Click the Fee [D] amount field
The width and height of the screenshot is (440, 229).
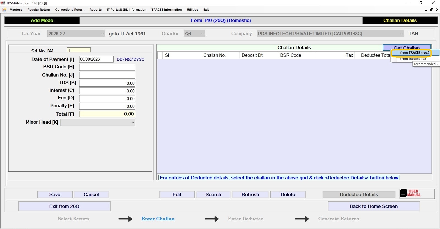(x=107, y=98)
